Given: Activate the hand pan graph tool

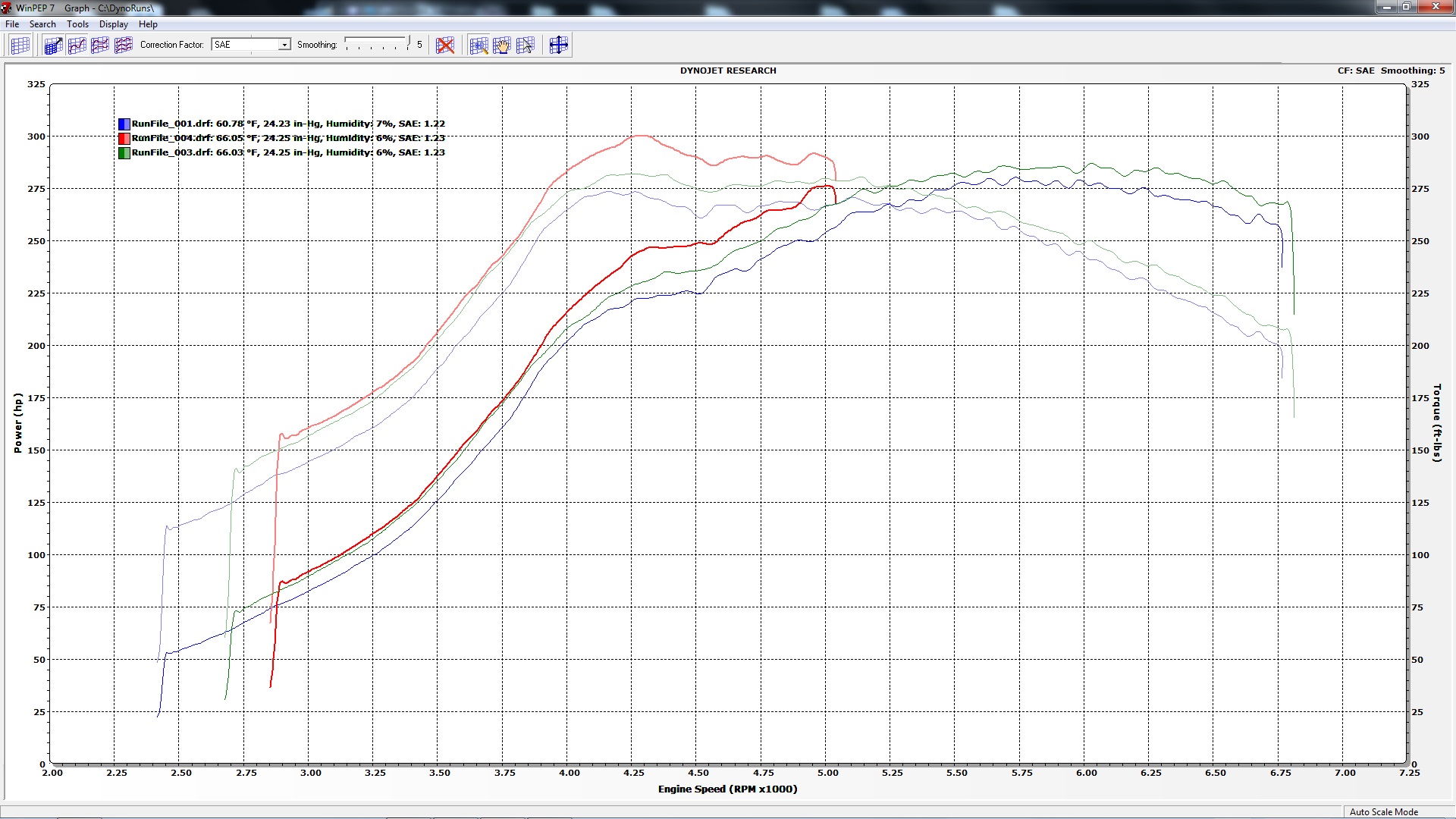Looking at the screenshot, I should (502, 45).
